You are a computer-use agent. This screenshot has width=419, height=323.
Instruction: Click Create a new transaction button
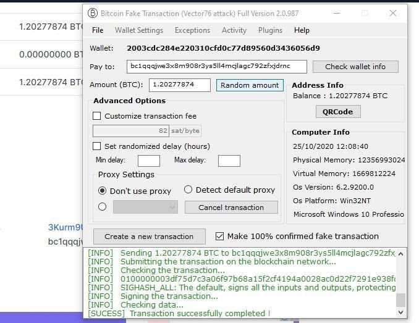pyautogui.click(x=150, y=237)
